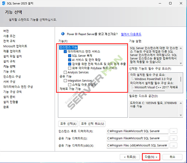Click the 인스턴스 루트 디렉터리 path field

tap(137, 131)
